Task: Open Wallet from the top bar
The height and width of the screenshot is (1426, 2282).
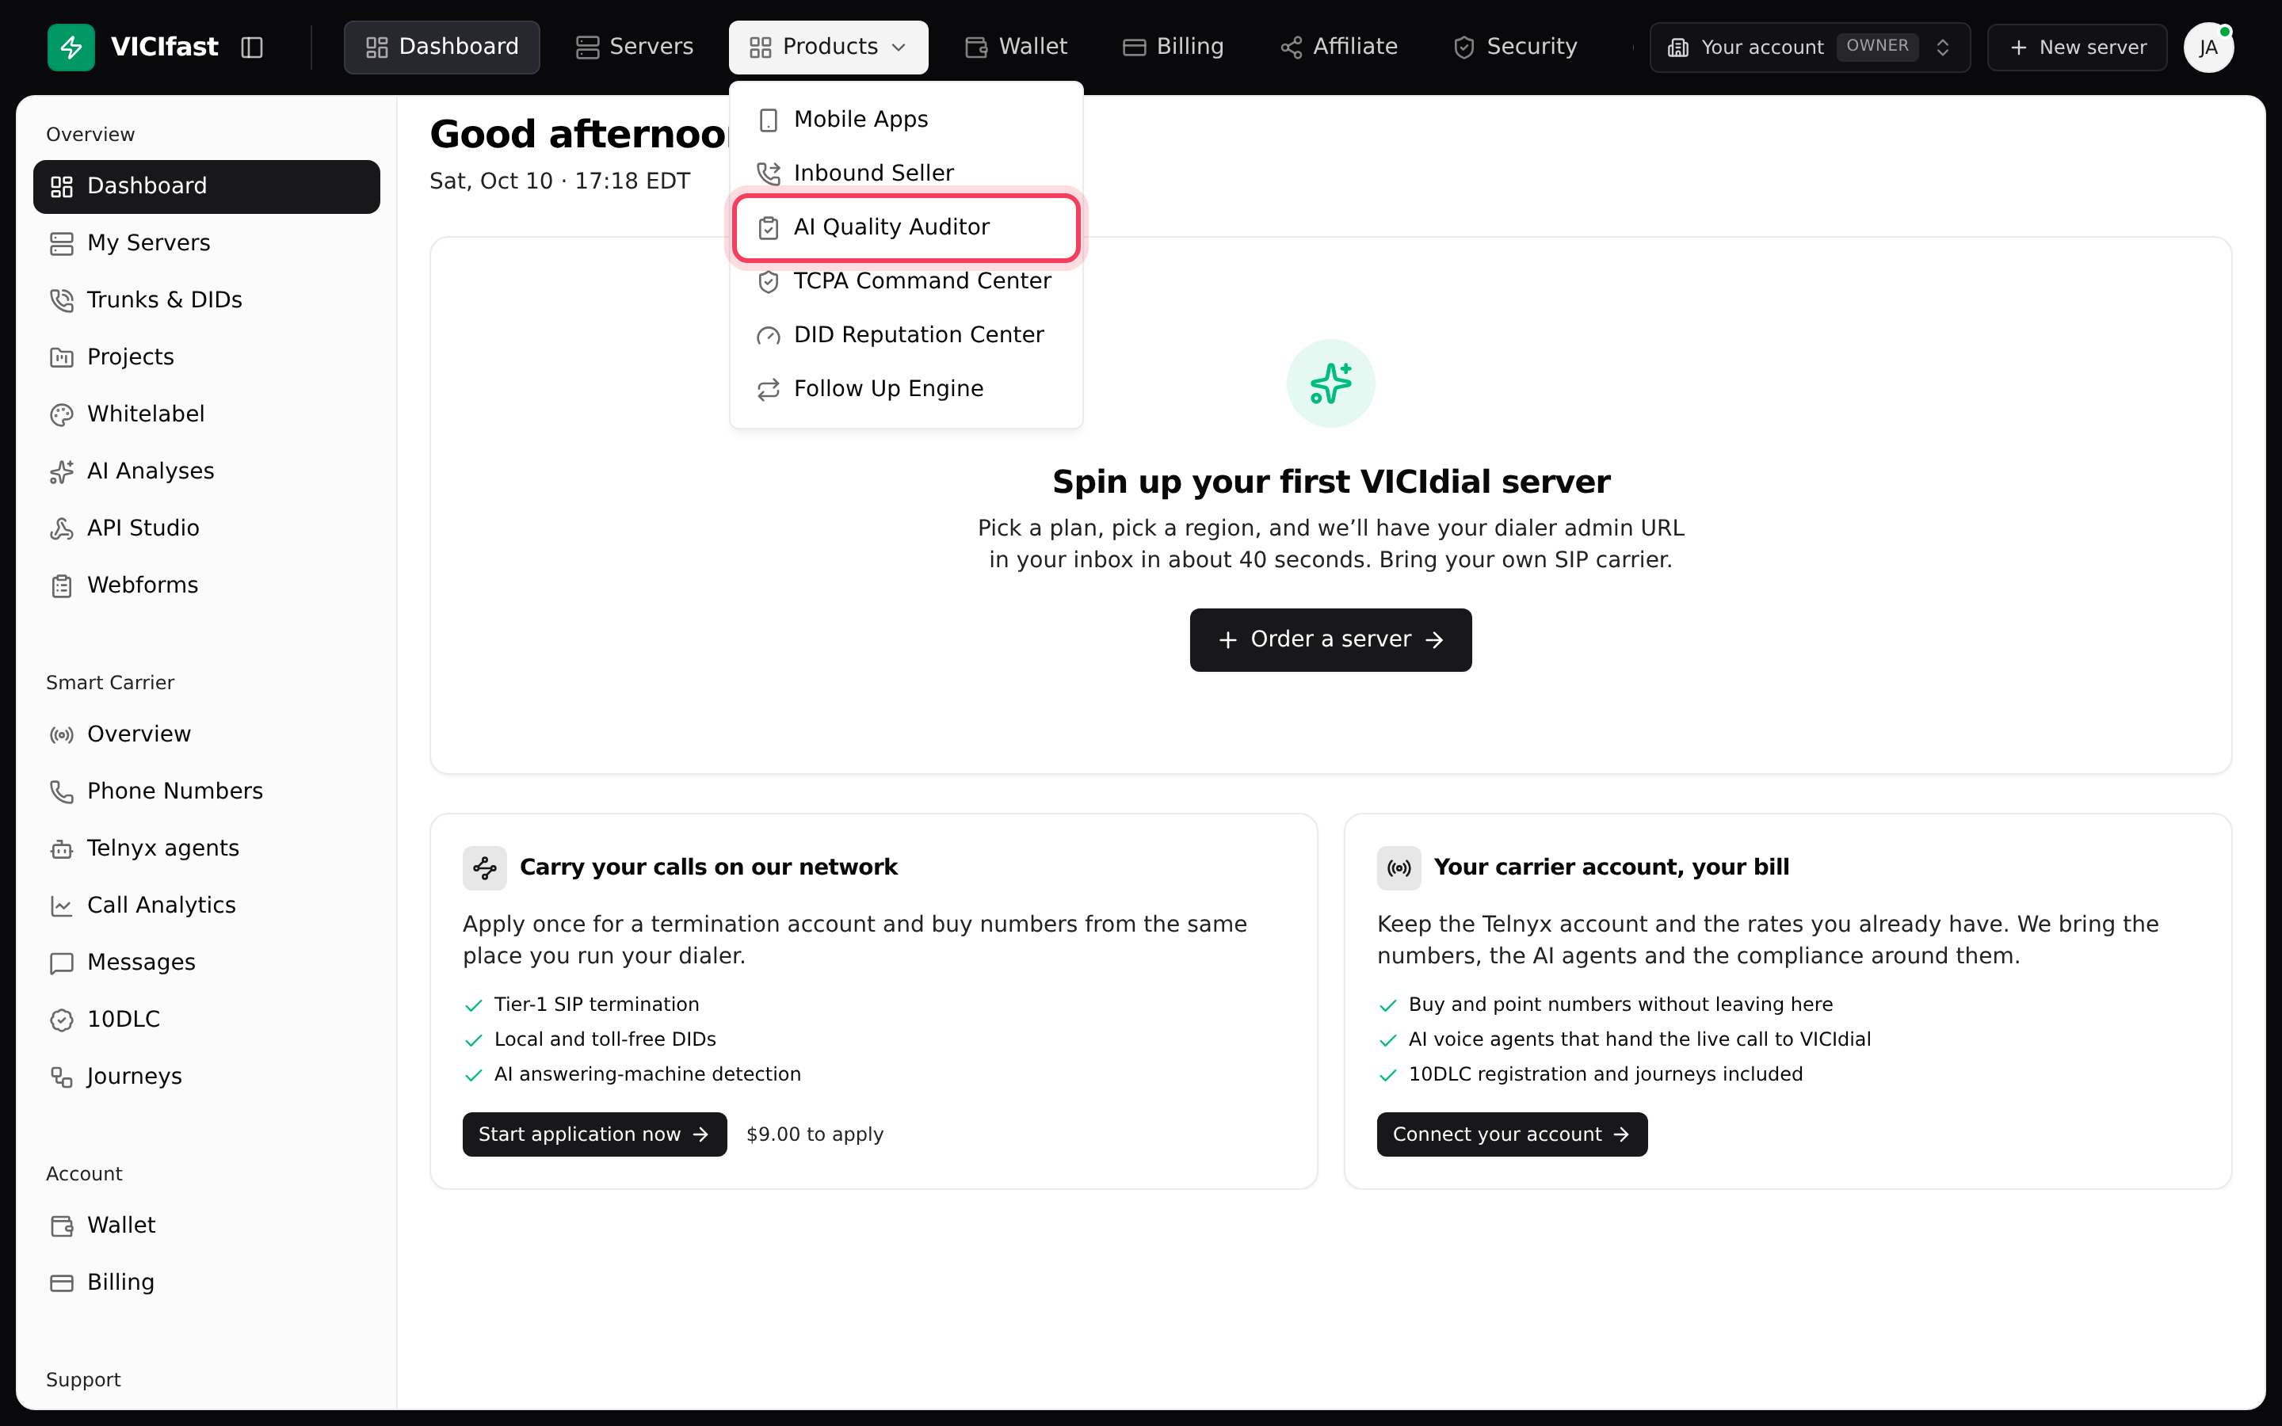Action: 1016,48
